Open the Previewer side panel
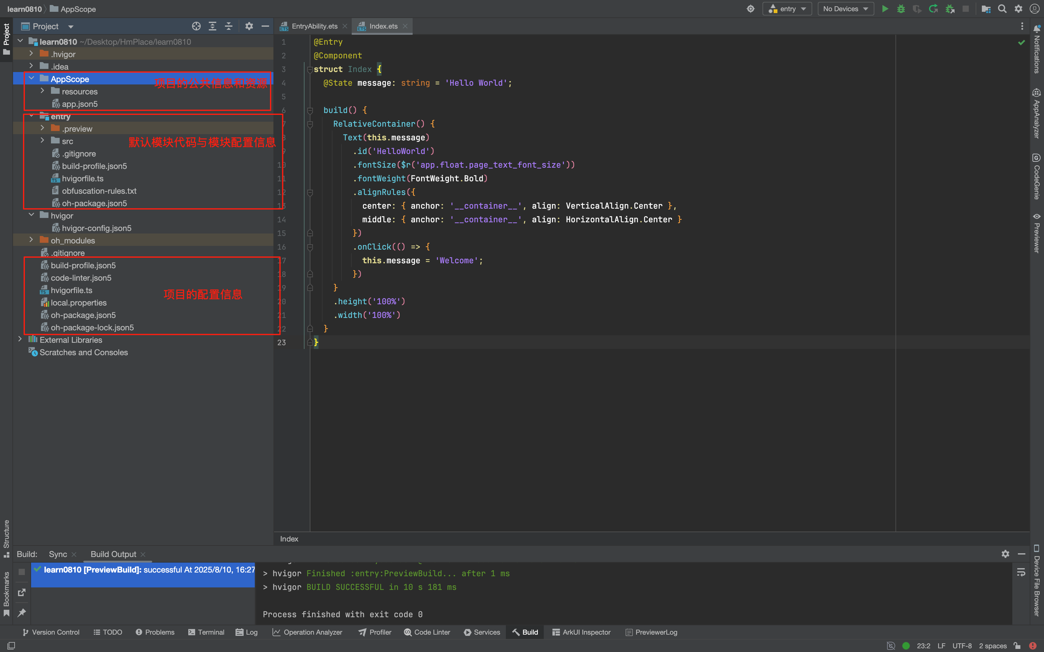Screen dimensions: 1044x652 pos(1037,233)
